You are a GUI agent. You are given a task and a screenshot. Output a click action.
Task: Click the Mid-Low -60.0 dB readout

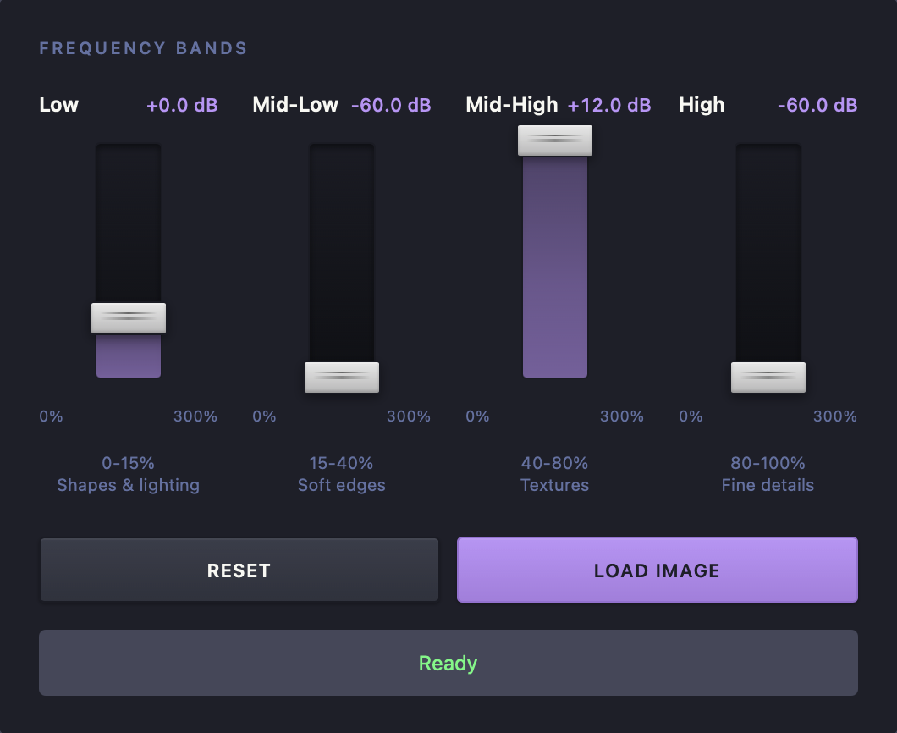click(391, 106)
